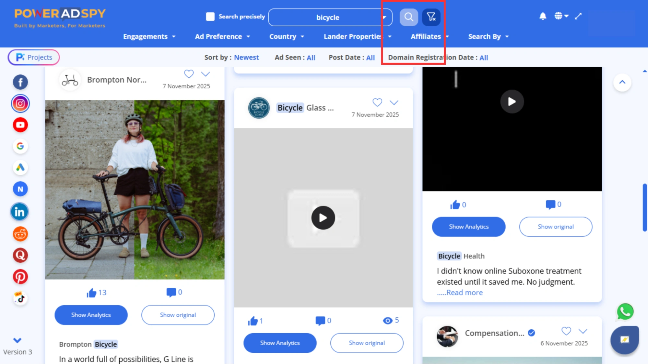This screenshot has height=364, width=648.
Task: Select the YouTube platform icon
Action: tap(20, 125)
